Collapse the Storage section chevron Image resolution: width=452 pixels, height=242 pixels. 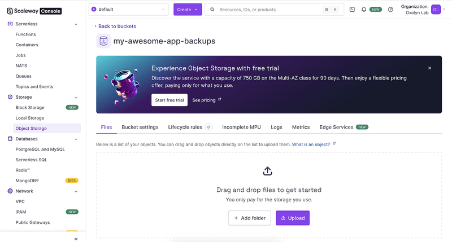pos(76,97)
